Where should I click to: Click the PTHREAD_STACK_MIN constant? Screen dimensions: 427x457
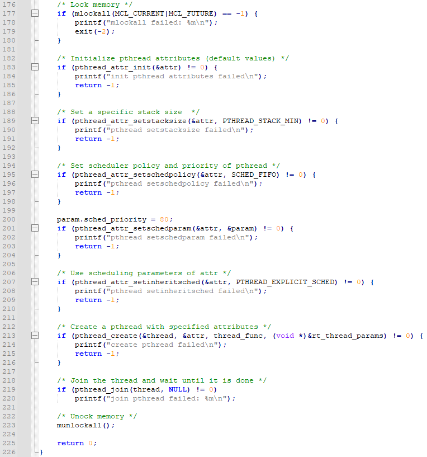pyautogui.click(x=262, y=121)
